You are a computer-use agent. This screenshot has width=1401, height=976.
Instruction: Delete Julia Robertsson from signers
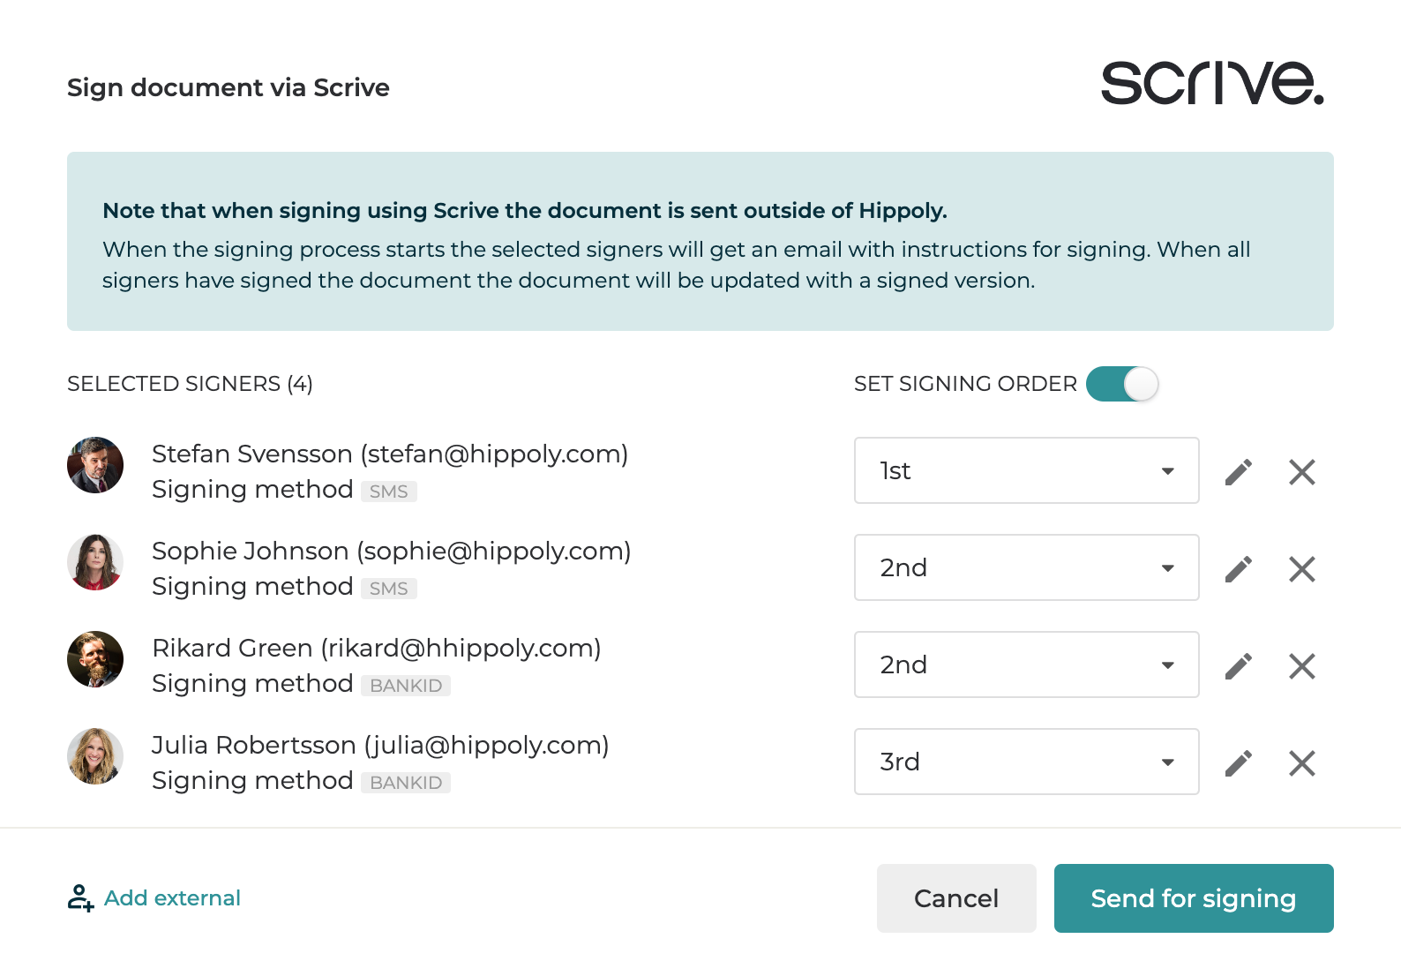click(1302, 763)
